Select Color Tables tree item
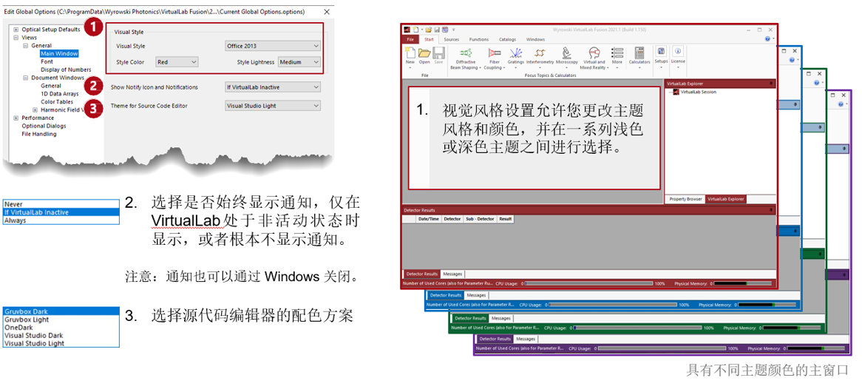862x392 pixels. tap(57, 102)
